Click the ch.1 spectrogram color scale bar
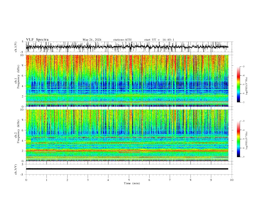This screenshot has width=261, height=202. click(x=239, y=84)
